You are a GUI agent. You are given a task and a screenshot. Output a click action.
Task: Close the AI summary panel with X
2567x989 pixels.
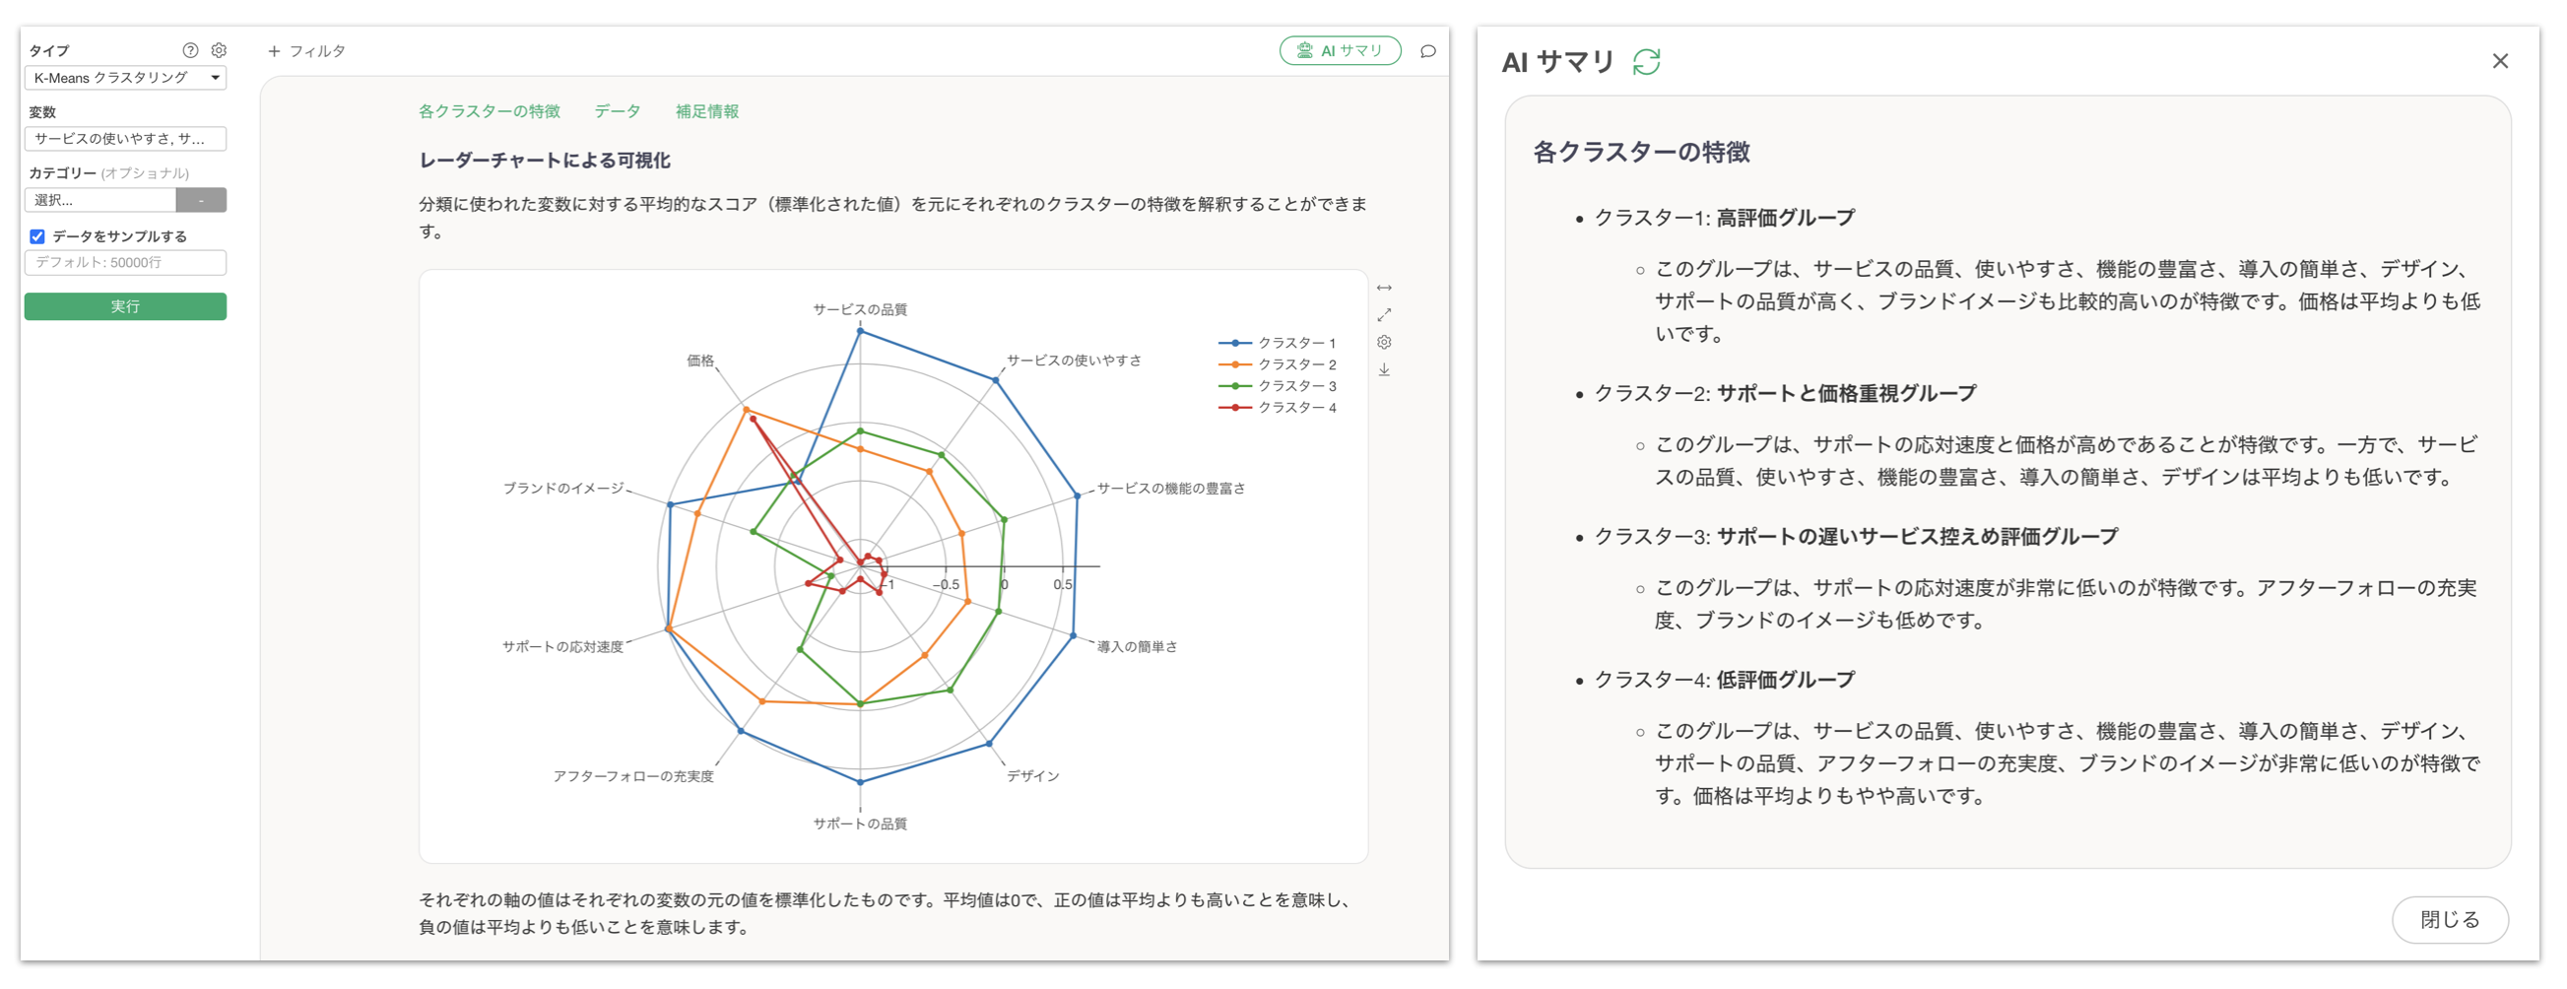[x=2500, y=62]
